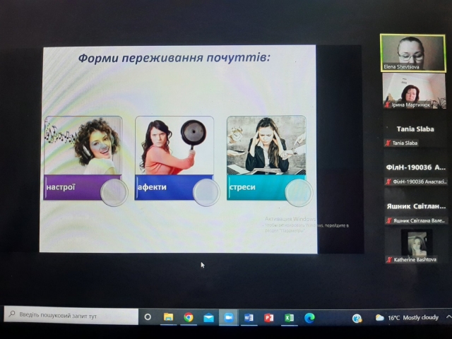This screenshot has height=339, width=452.
Task: Click the настрої card label on slide
Action: [x=61, y=187]
